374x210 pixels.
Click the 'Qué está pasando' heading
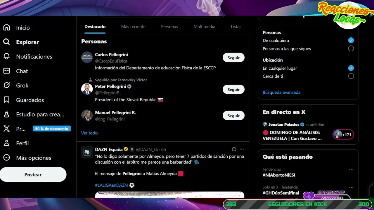point(288,157)
